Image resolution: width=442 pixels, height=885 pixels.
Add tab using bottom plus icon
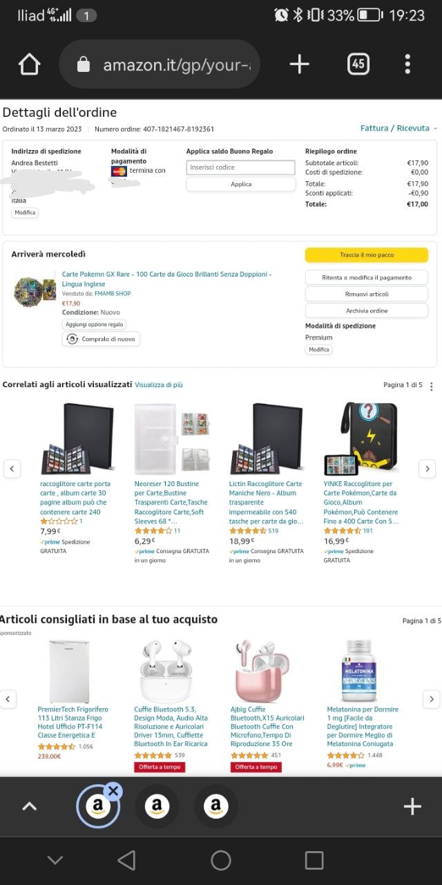pyautogui.click(x=412, y=806)
